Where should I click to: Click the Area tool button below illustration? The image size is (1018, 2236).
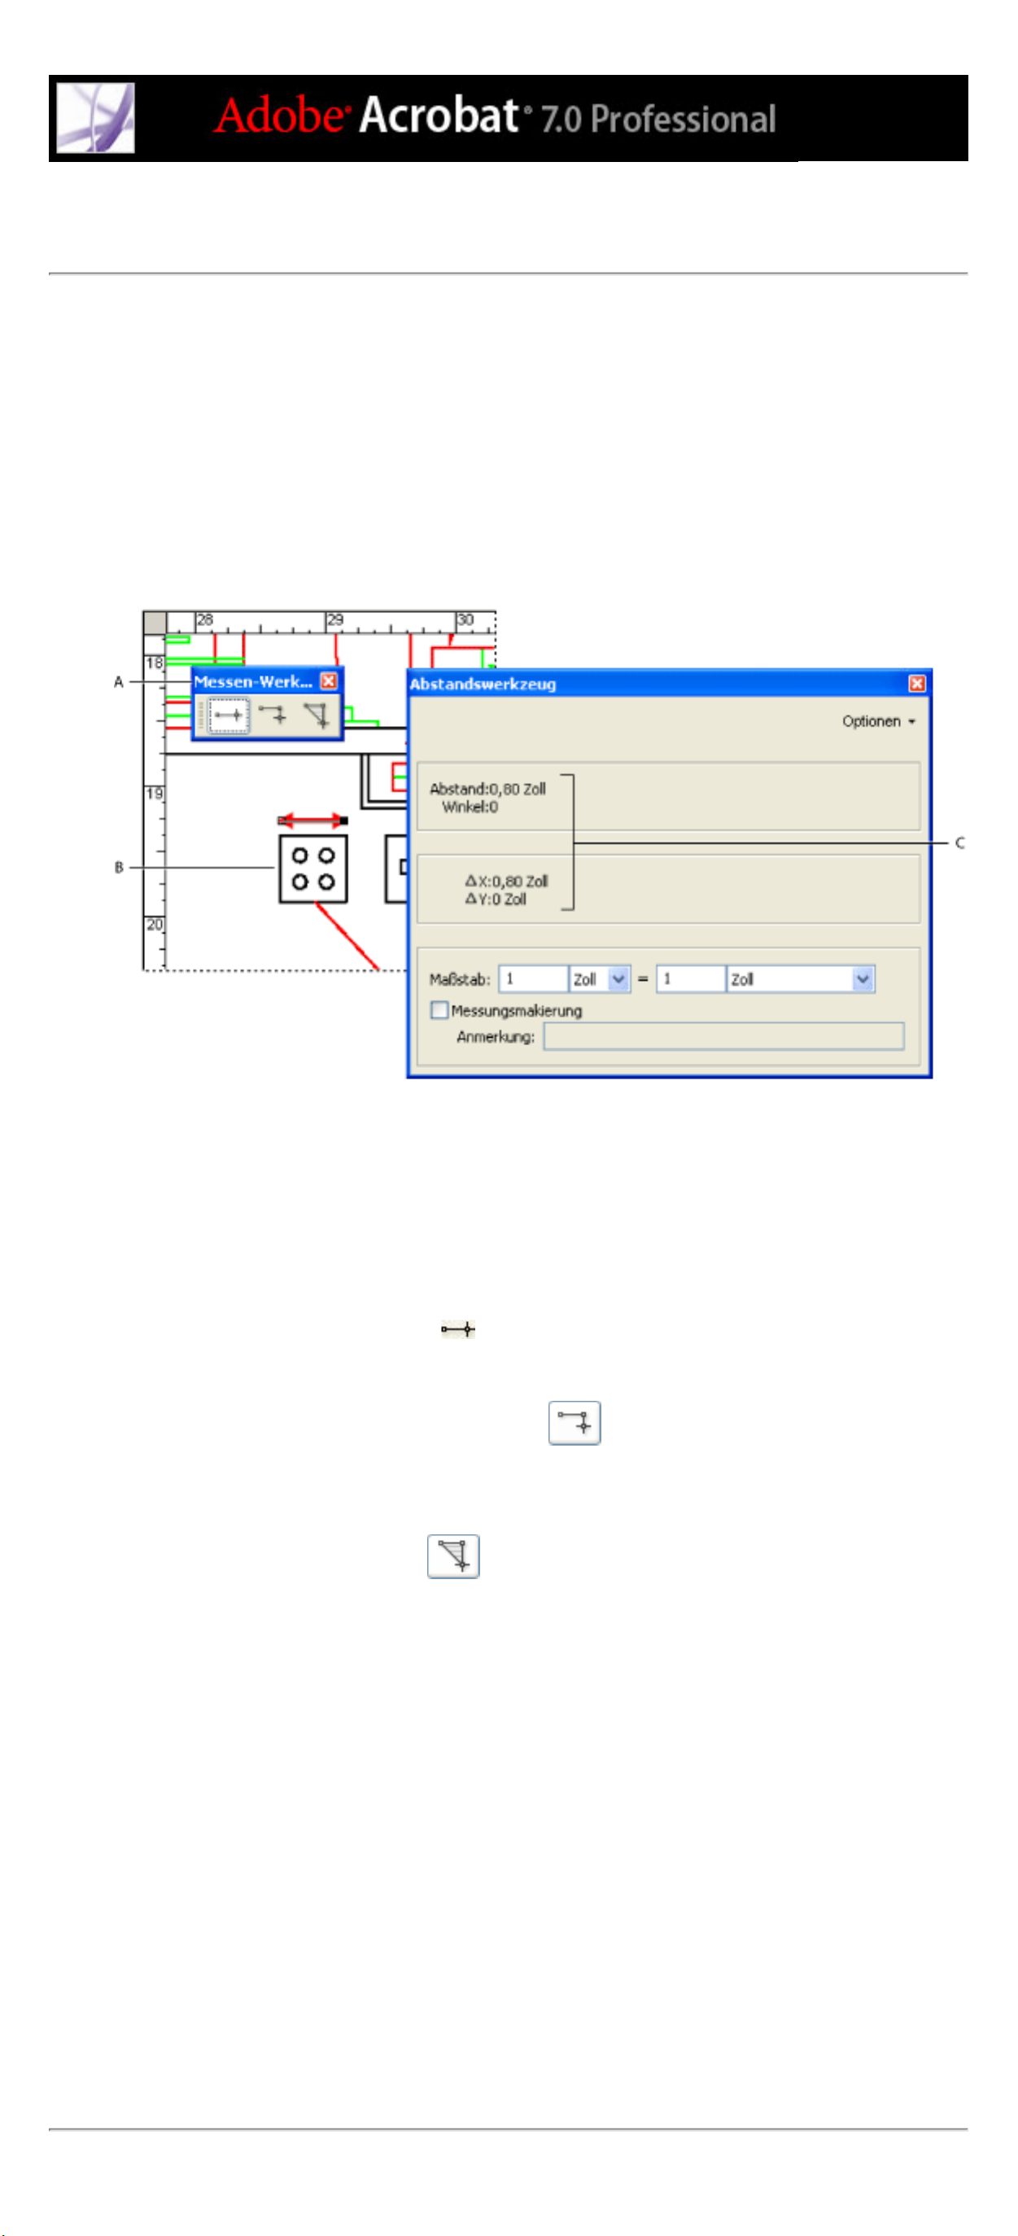tap(453, 1556)
